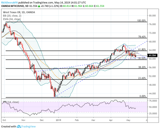160x130 pixels.
Task: Click the RSI 50.0000 axis label
Action: [x=153, y=107]
